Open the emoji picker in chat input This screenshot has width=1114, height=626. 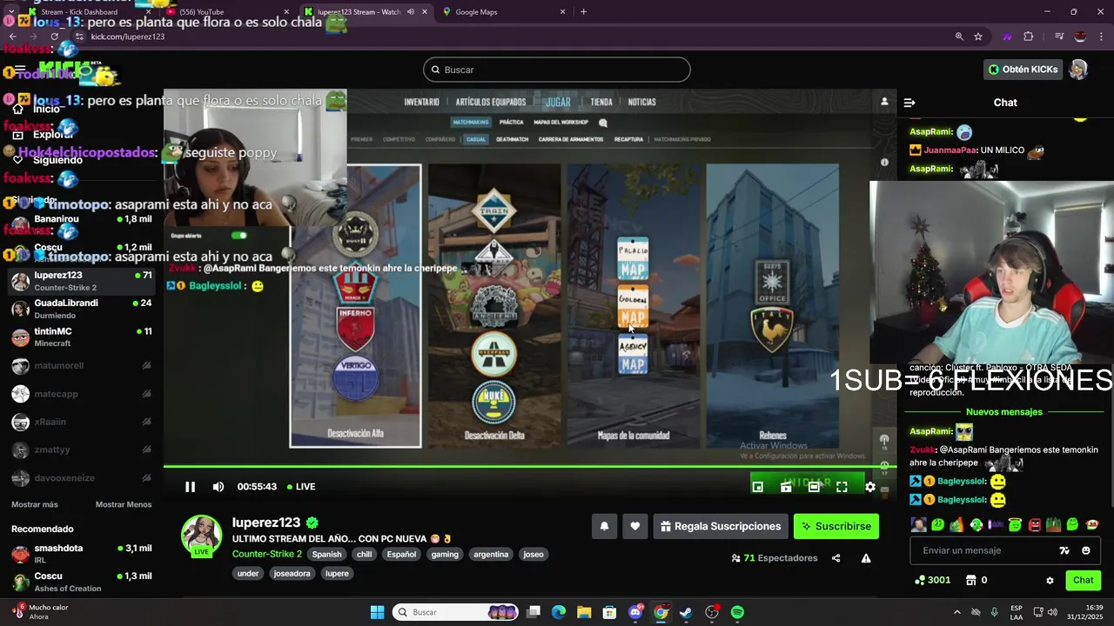coord(1085,550)
